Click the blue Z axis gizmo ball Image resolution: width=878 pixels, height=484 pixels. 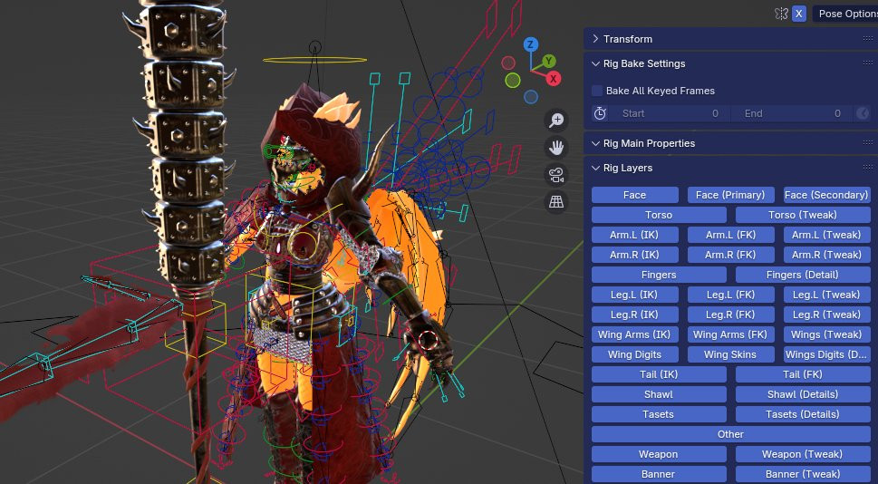pyautogui.click(x=531, y=44)
